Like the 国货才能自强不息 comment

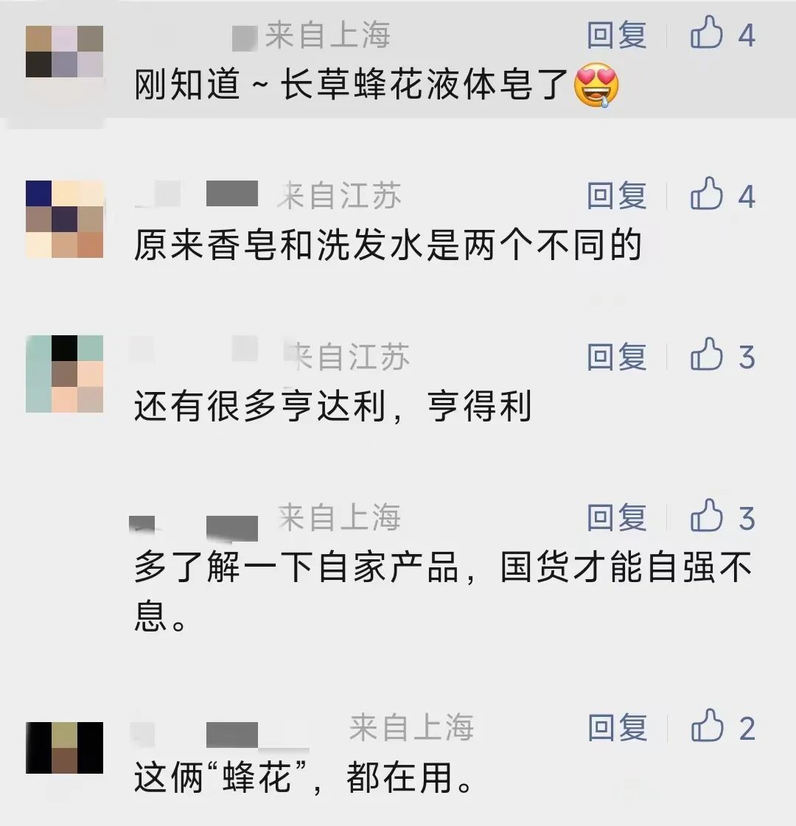[x=706, y=517]
